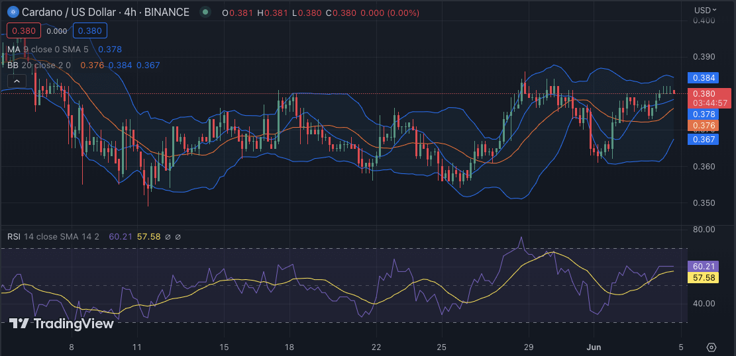Click the yellow 57.58 RSI axis label

(703, 278)
